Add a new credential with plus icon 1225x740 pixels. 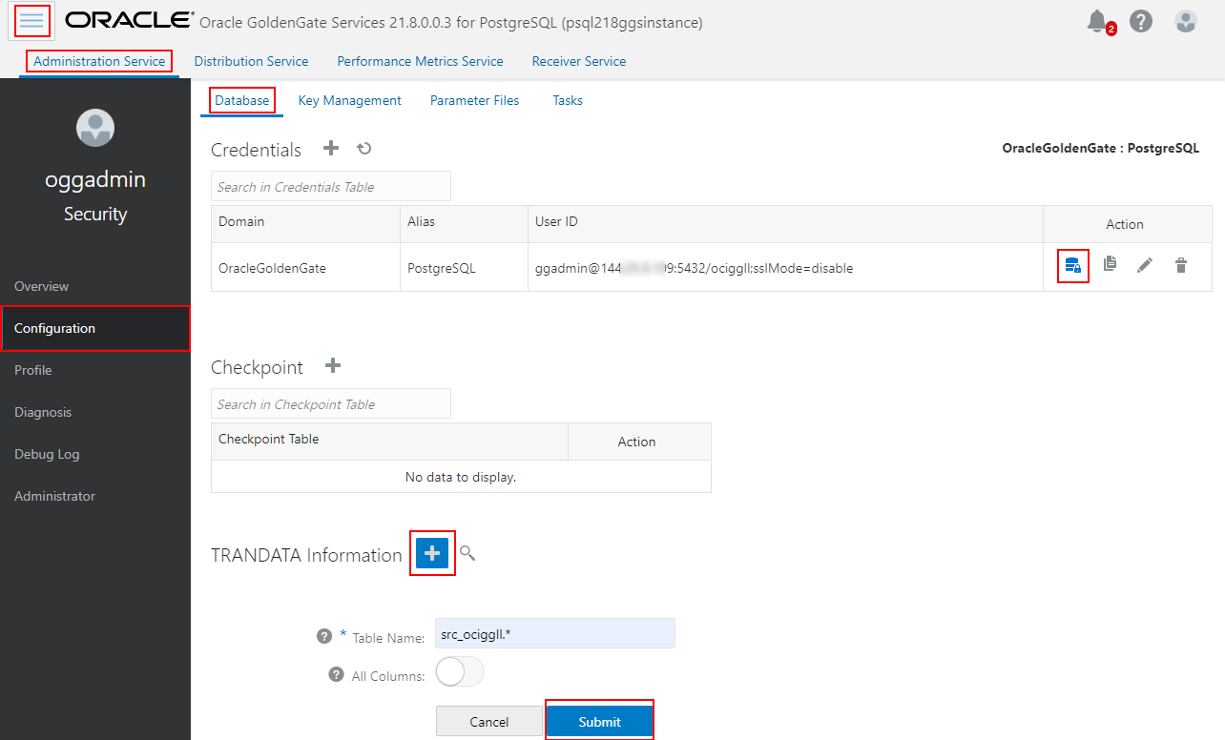(330, 148)
